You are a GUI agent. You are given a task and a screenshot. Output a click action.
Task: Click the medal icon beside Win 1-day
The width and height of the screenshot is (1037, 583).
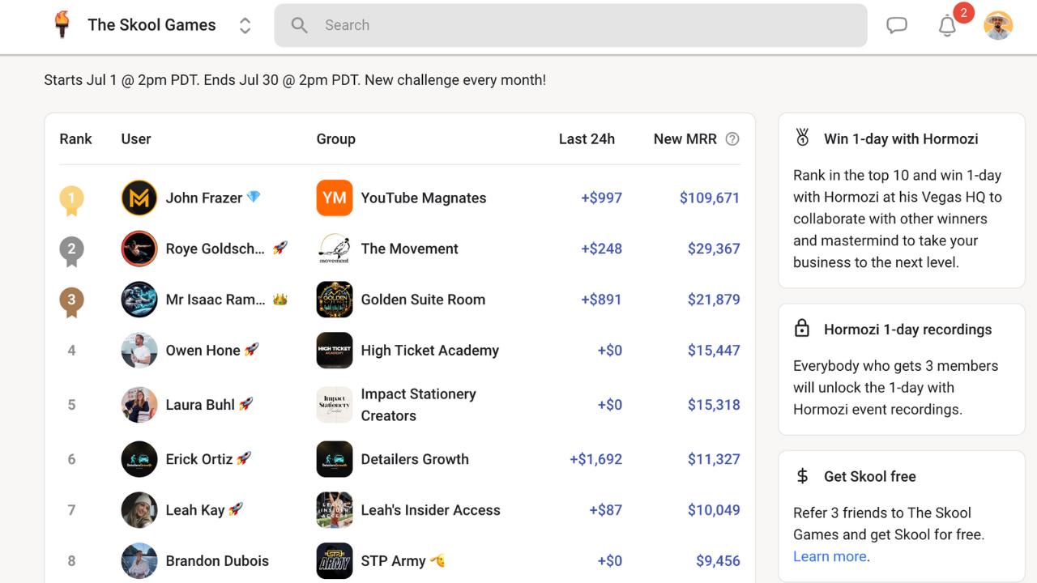click(x=802, y=138)
